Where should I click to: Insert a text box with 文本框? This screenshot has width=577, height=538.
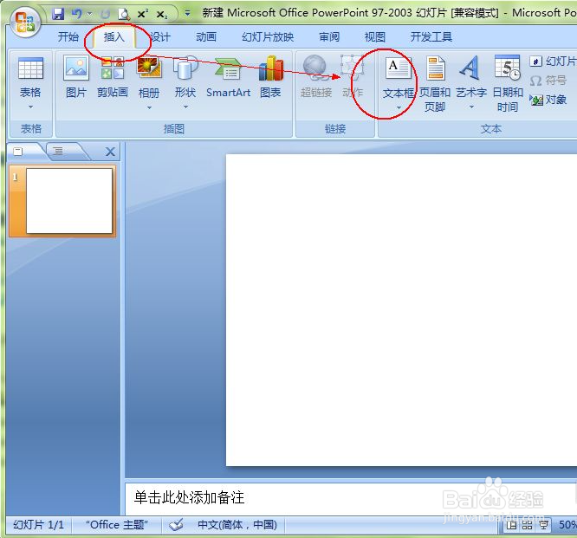pos(399,76)
